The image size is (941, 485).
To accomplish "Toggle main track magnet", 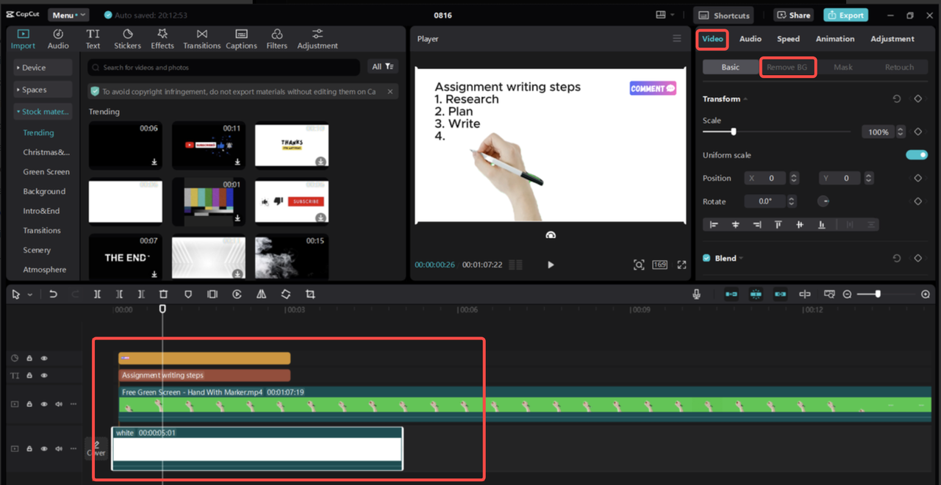I will (x=731, y=294).
